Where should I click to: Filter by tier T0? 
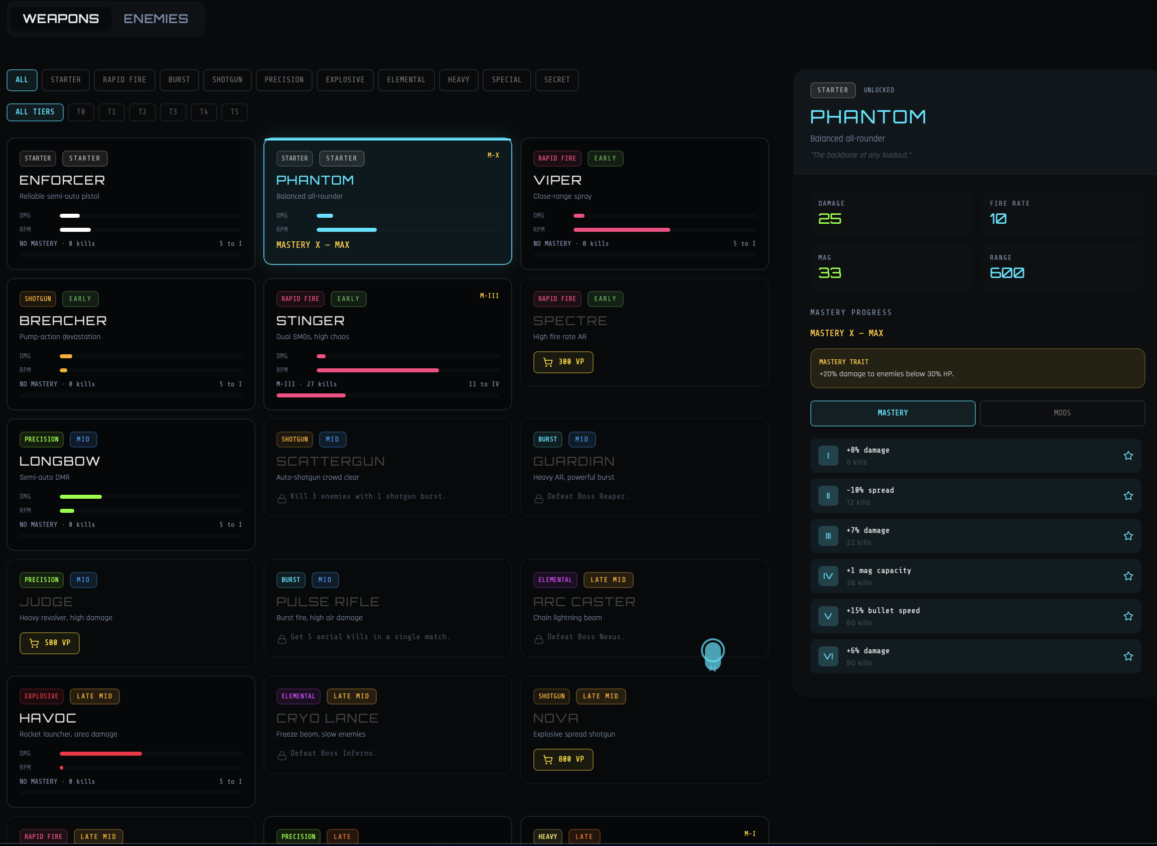pos(81,112)
